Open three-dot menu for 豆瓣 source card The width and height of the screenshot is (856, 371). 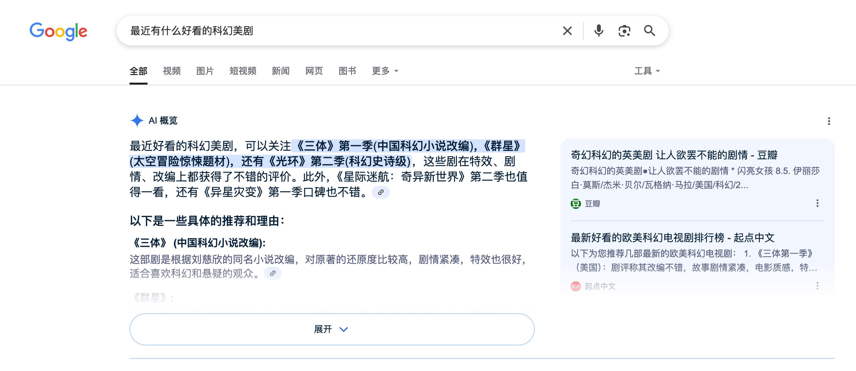[817, 203]
